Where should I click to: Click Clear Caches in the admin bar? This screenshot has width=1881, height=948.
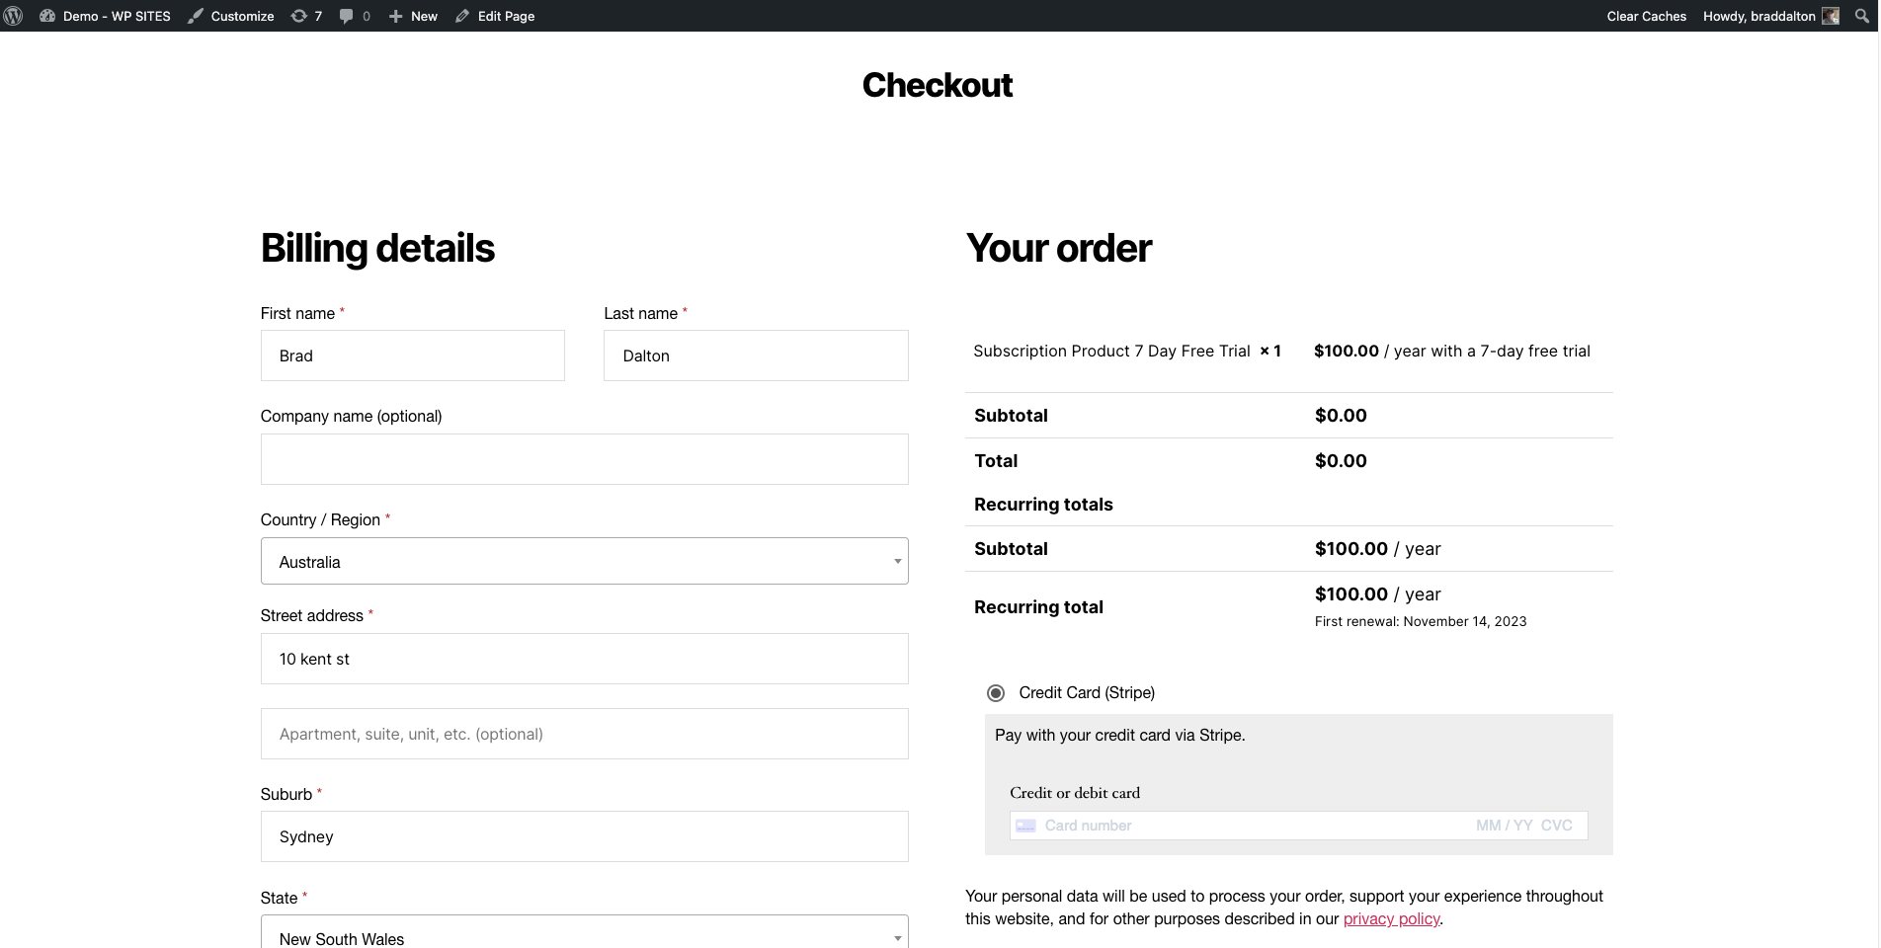1646,16
